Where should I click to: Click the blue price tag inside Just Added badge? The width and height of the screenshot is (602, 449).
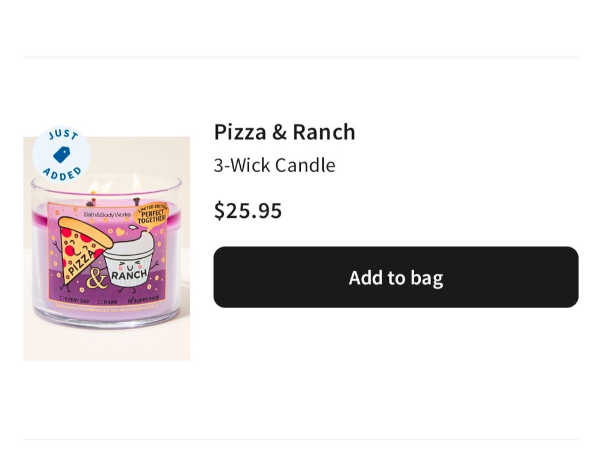click(x=63, y=155)
